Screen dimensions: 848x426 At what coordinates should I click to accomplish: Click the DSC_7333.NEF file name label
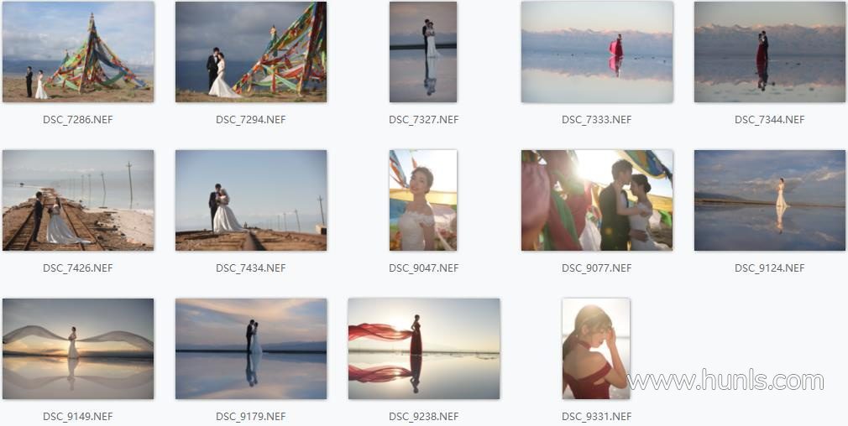596,119
